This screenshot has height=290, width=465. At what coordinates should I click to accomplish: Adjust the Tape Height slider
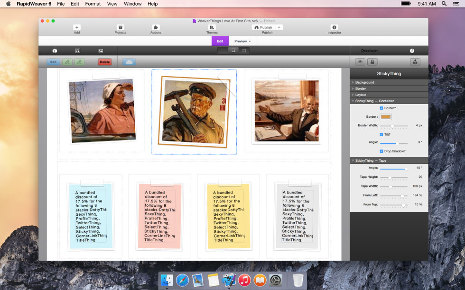pyautogui.click(x=394, y=178)
